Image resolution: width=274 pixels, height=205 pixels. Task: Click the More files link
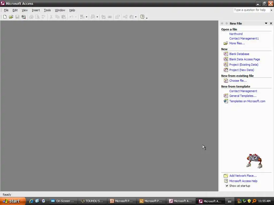(237, 43)
